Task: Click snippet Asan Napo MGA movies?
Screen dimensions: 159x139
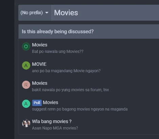Action: 55,128
